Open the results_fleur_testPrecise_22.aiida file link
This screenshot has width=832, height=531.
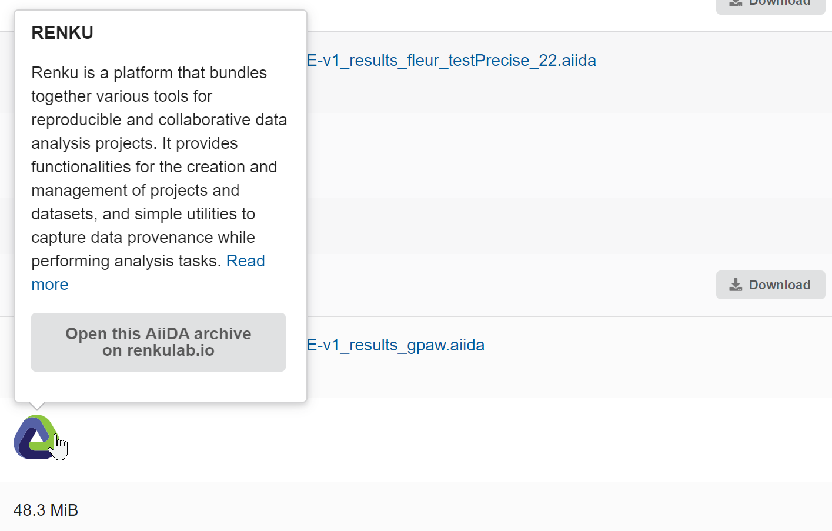pos(451,61)
